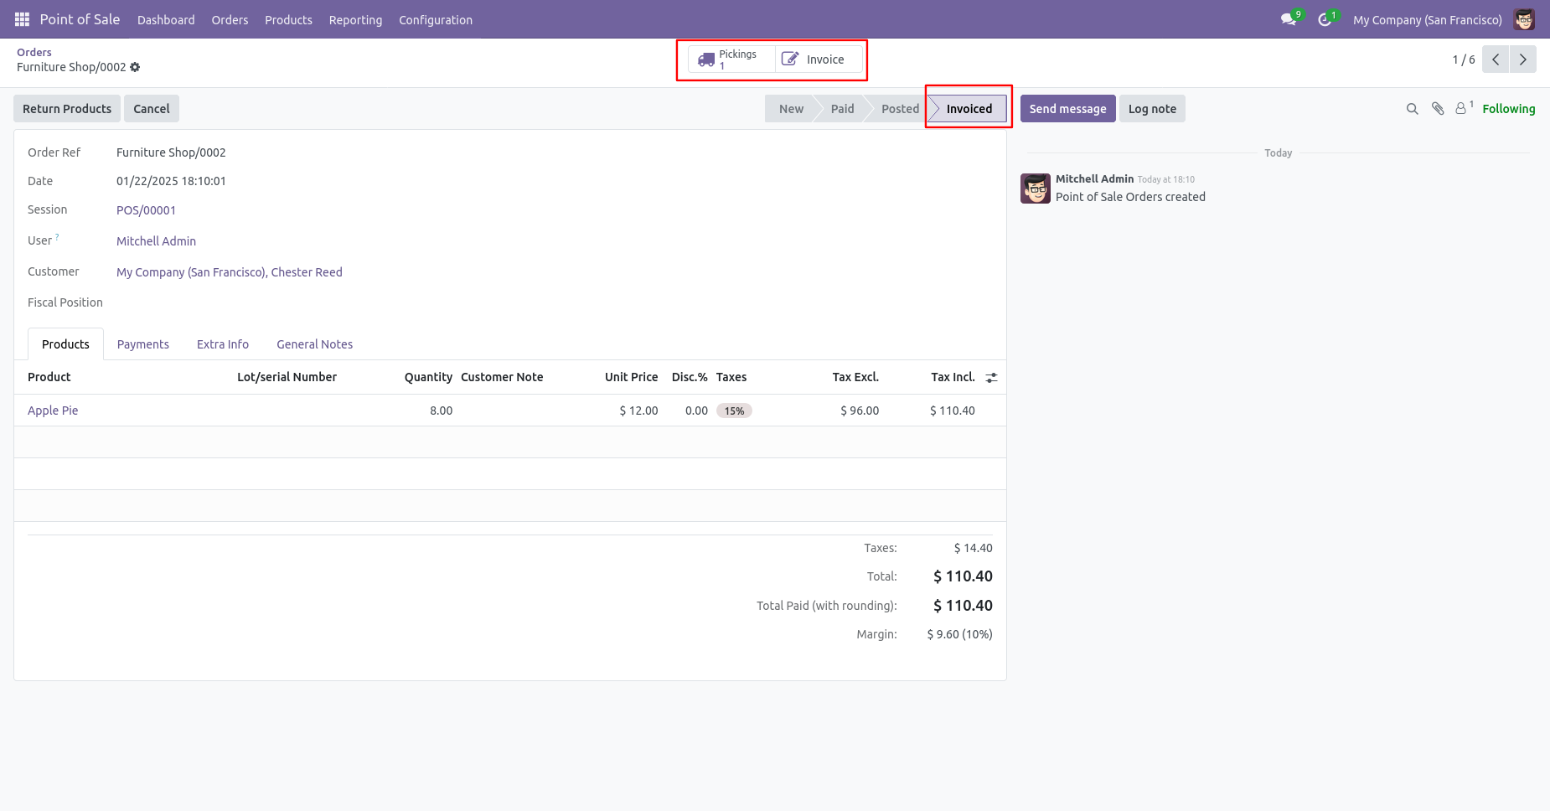Switch to the General Notes tab

[x=315, y=344]
